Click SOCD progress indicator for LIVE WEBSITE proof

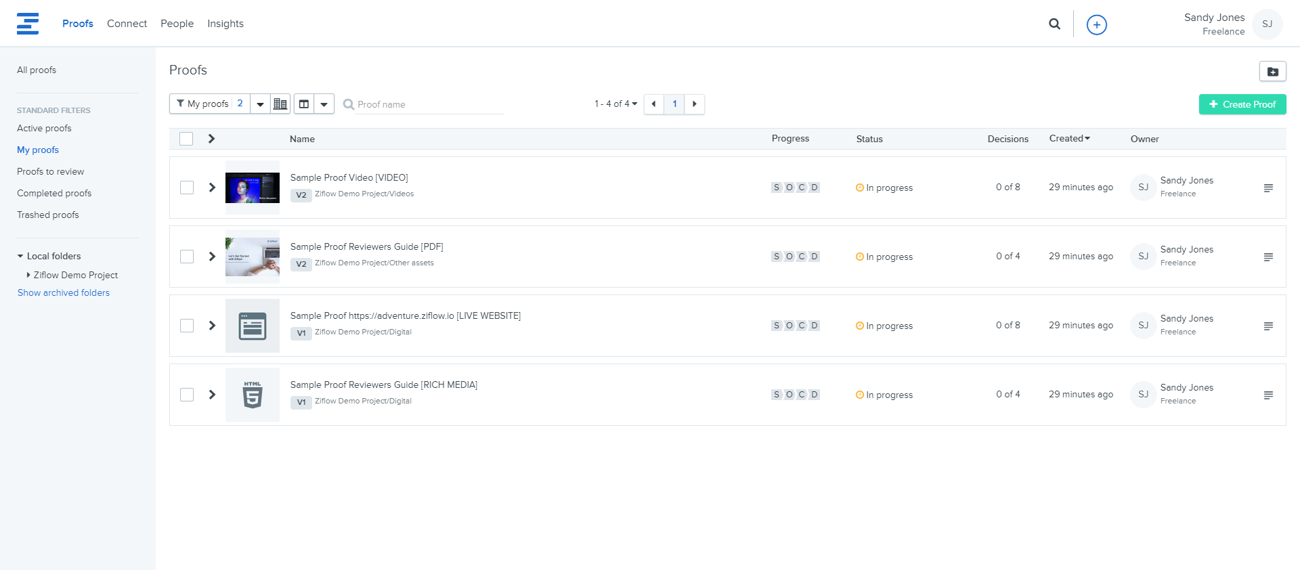[x=796, y=326]
